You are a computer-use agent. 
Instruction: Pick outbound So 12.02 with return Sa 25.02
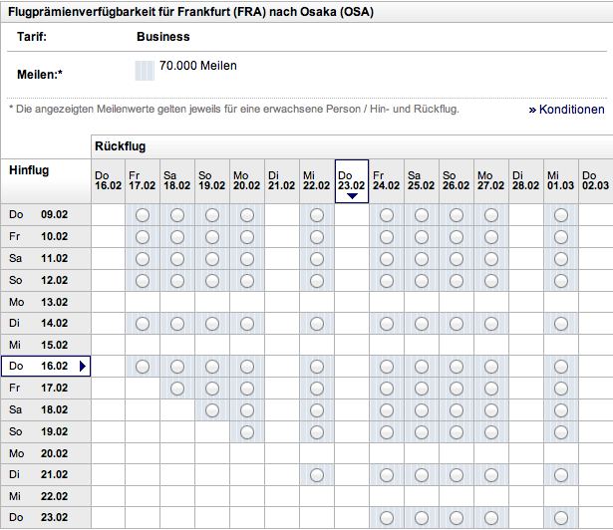point(422,280)
